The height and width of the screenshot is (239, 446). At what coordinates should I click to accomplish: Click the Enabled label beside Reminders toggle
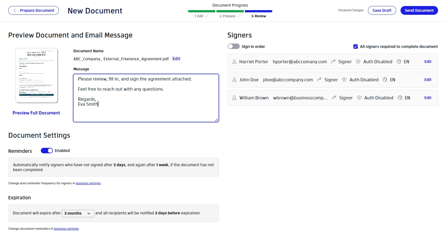(62, 151)
